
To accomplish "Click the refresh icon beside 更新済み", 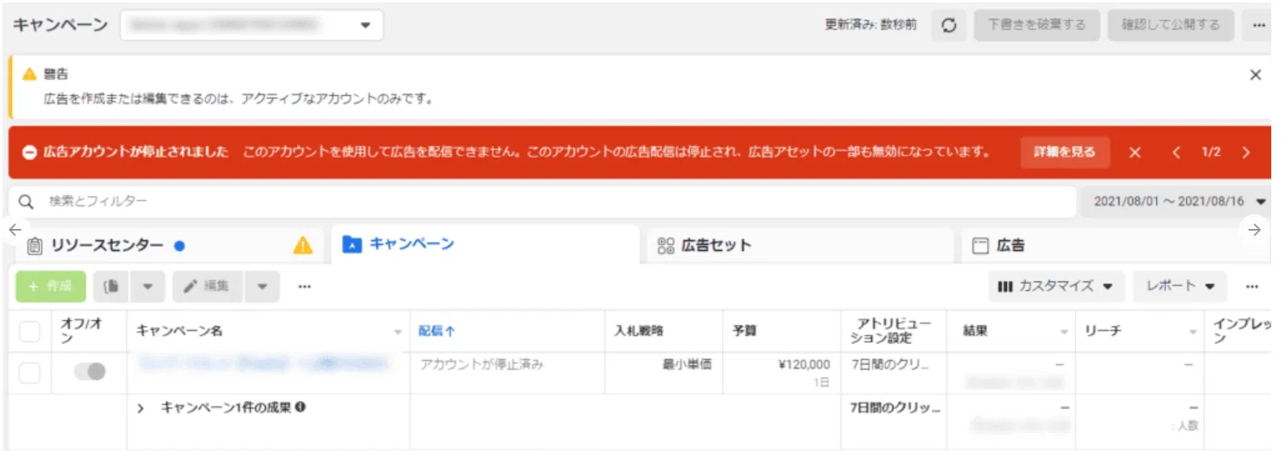I will [949, 25].
